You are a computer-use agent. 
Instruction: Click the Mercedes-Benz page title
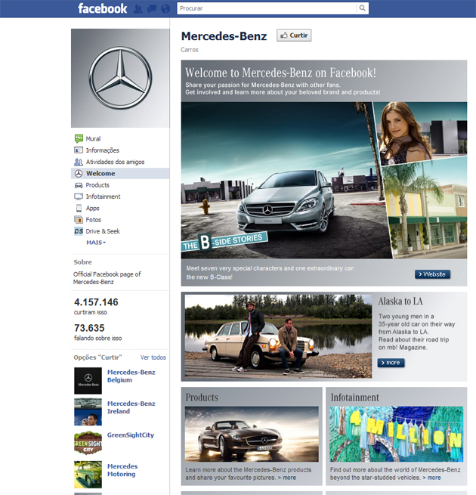pos(224,36)
